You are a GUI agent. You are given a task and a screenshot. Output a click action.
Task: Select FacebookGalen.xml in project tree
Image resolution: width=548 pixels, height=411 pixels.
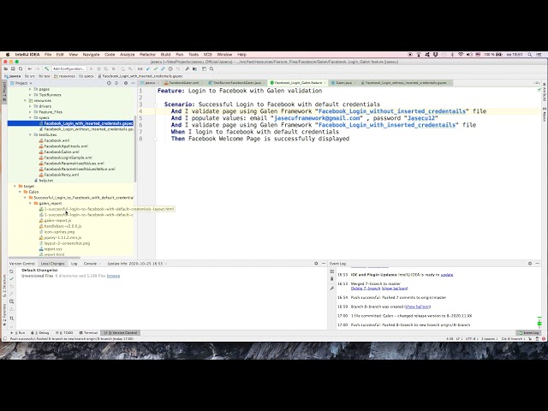pos(62,152)
